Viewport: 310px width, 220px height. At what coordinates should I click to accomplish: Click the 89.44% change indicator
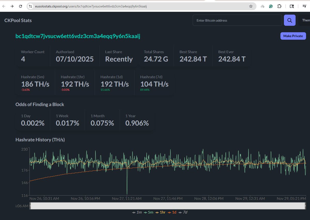[145, 90]
